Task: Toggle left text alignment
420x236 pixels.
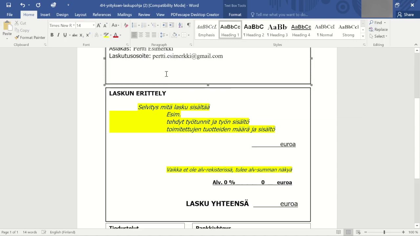Action: tap(134, 35)
